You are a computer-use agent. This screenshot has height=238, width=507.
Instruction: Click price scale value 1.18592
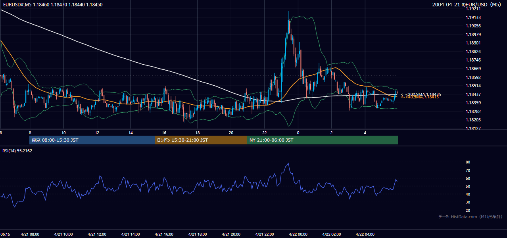click(473, 77)
